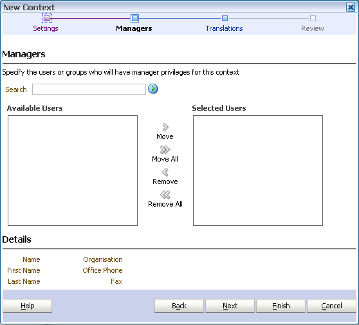Click the Fax detail label
Viewport: 359px width, 325px height.
tap(116, 281)
